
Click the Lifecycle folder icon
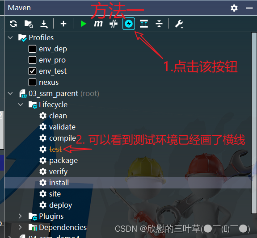pos(33,105)
